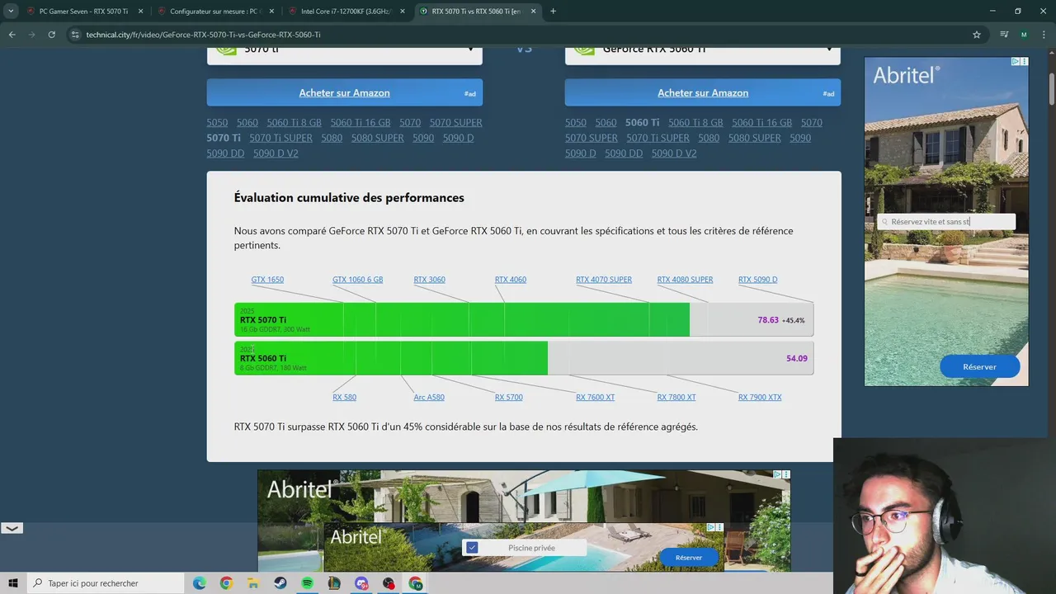
Task: Reload the current page
Action: (51, 35)
